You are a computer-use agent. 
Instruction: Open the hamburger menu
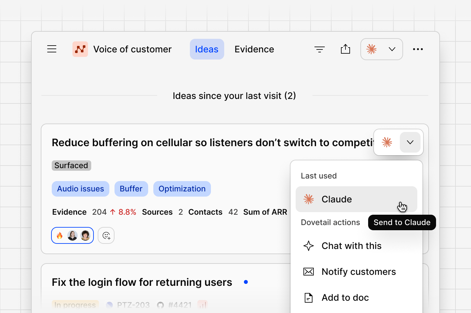52,49
